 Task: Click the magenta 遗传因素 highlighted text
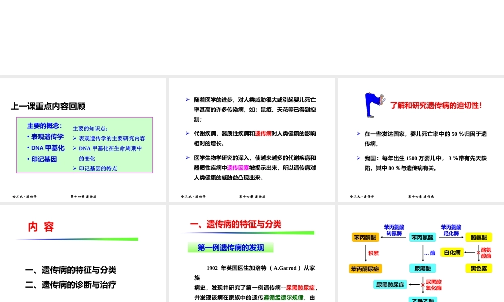point(238,168)
